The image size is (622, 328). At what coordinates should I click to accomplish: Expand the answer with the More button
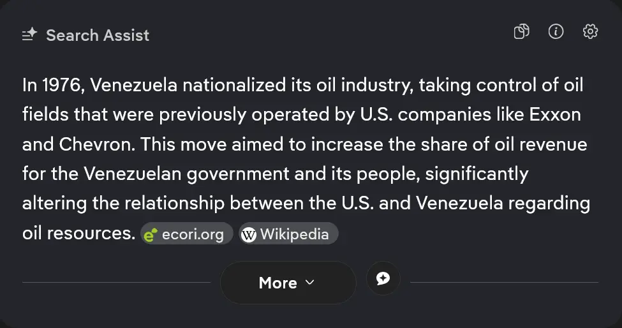[287, 283]
